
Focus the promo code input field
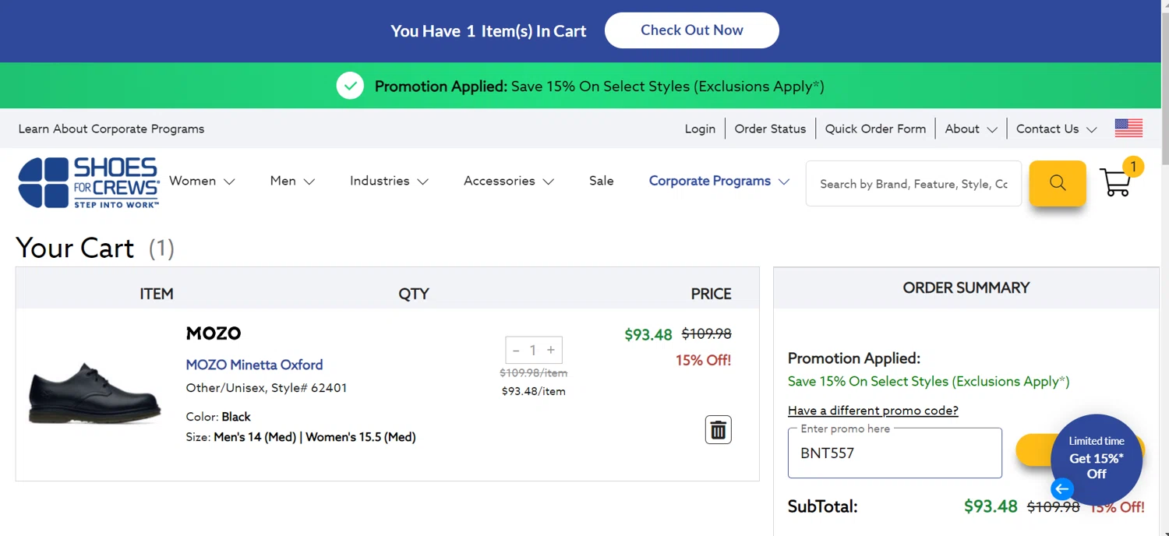tap(895, 453)
